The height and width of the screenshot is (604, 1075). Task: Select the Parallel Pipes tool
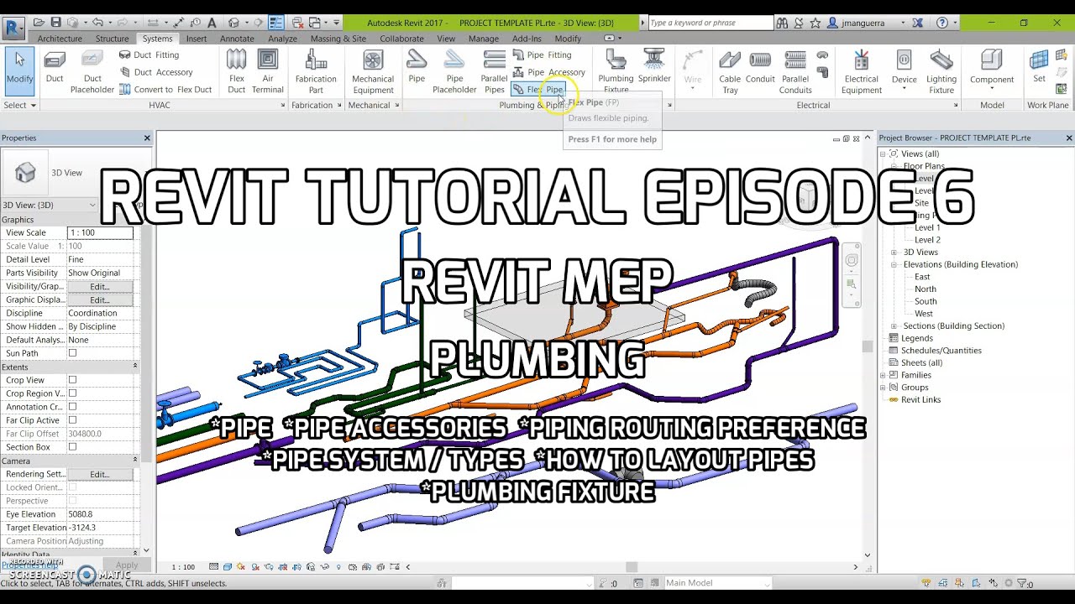[494, 70]
